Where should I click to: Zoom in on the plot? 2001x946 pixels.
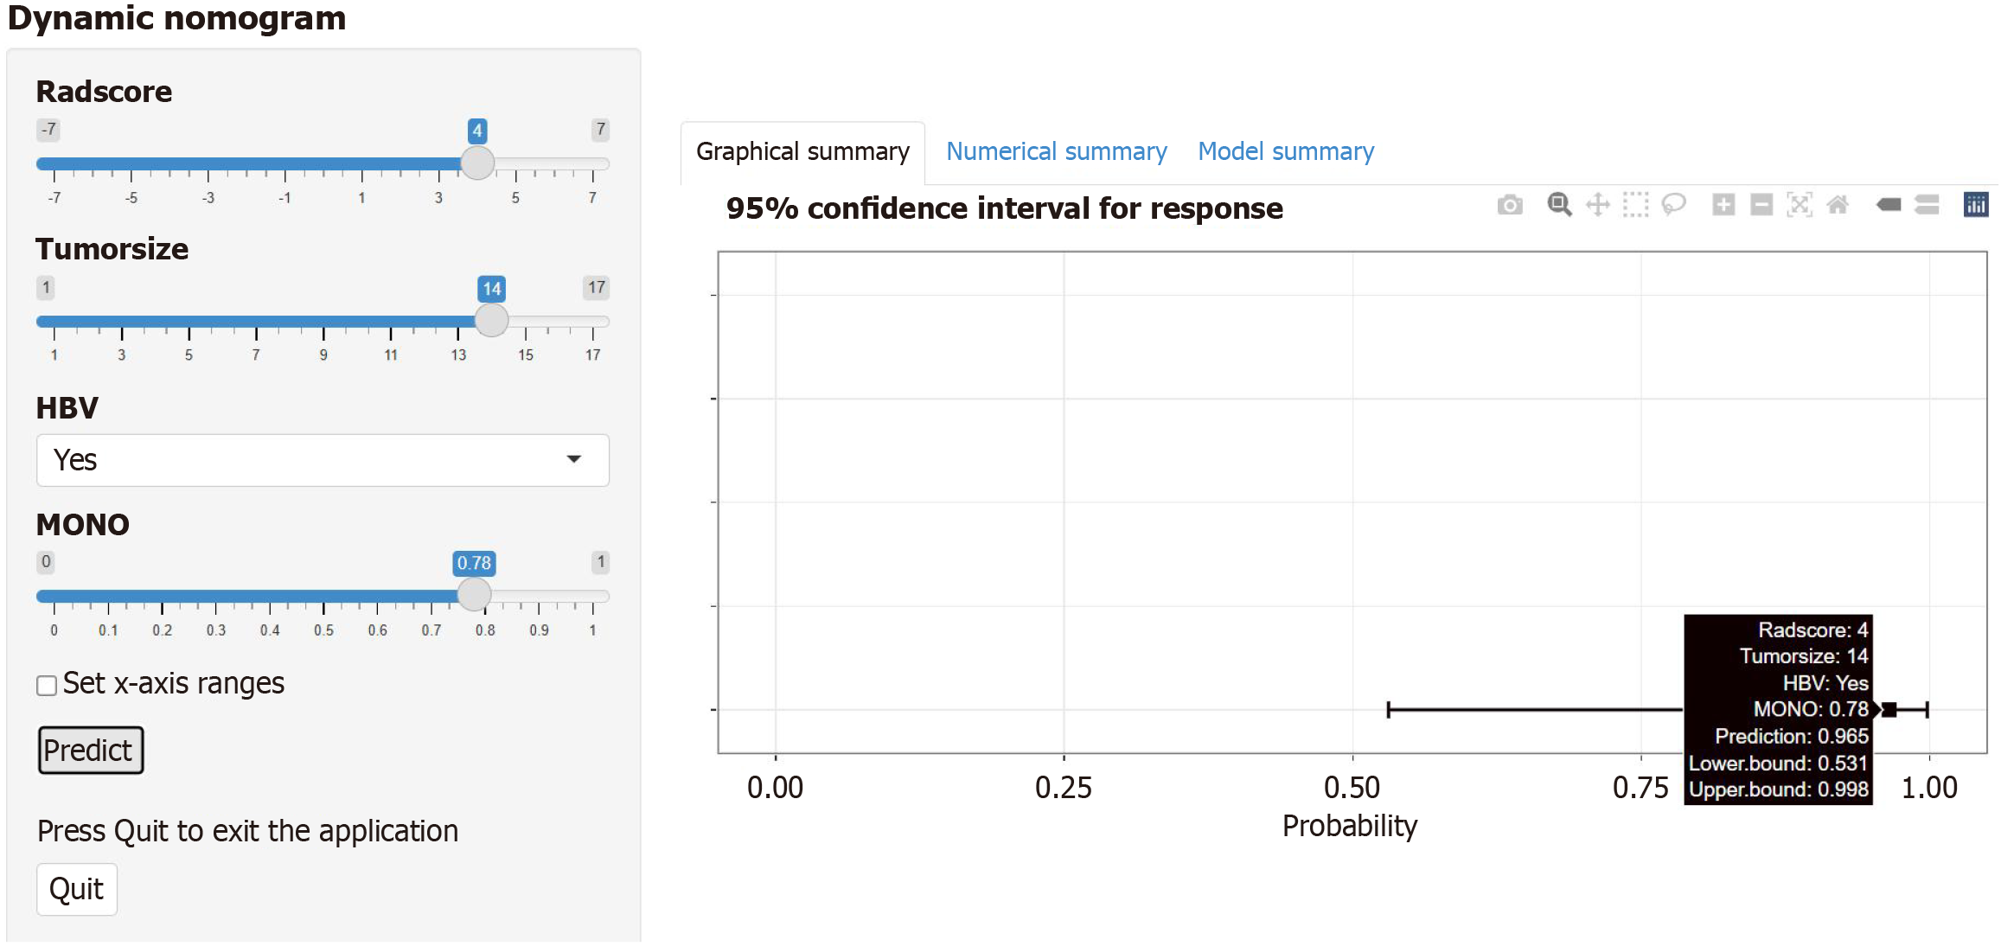pos(1723,205)
